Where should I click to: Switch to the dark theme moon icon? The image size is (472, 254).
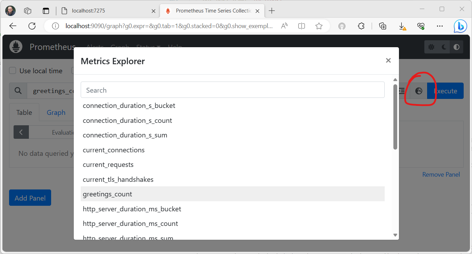point(444,47)
